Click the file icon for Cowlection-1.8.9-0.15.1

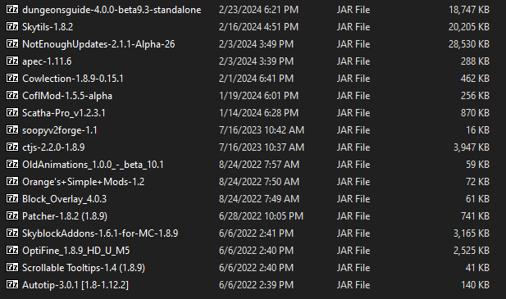coord(12,78)
